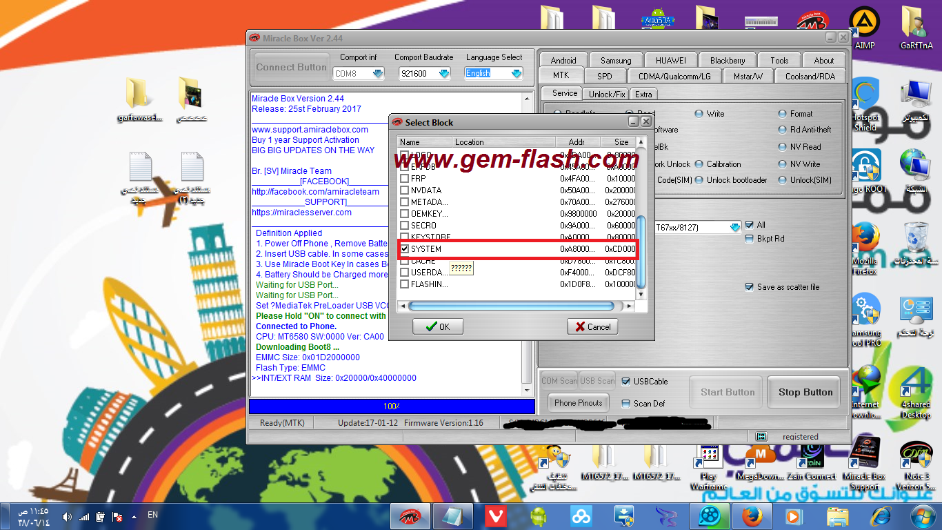Viewport: 942px width, 530px height.
Task: Open the Comport Baudrate 921600 dropdown
Action: [444, 73]
